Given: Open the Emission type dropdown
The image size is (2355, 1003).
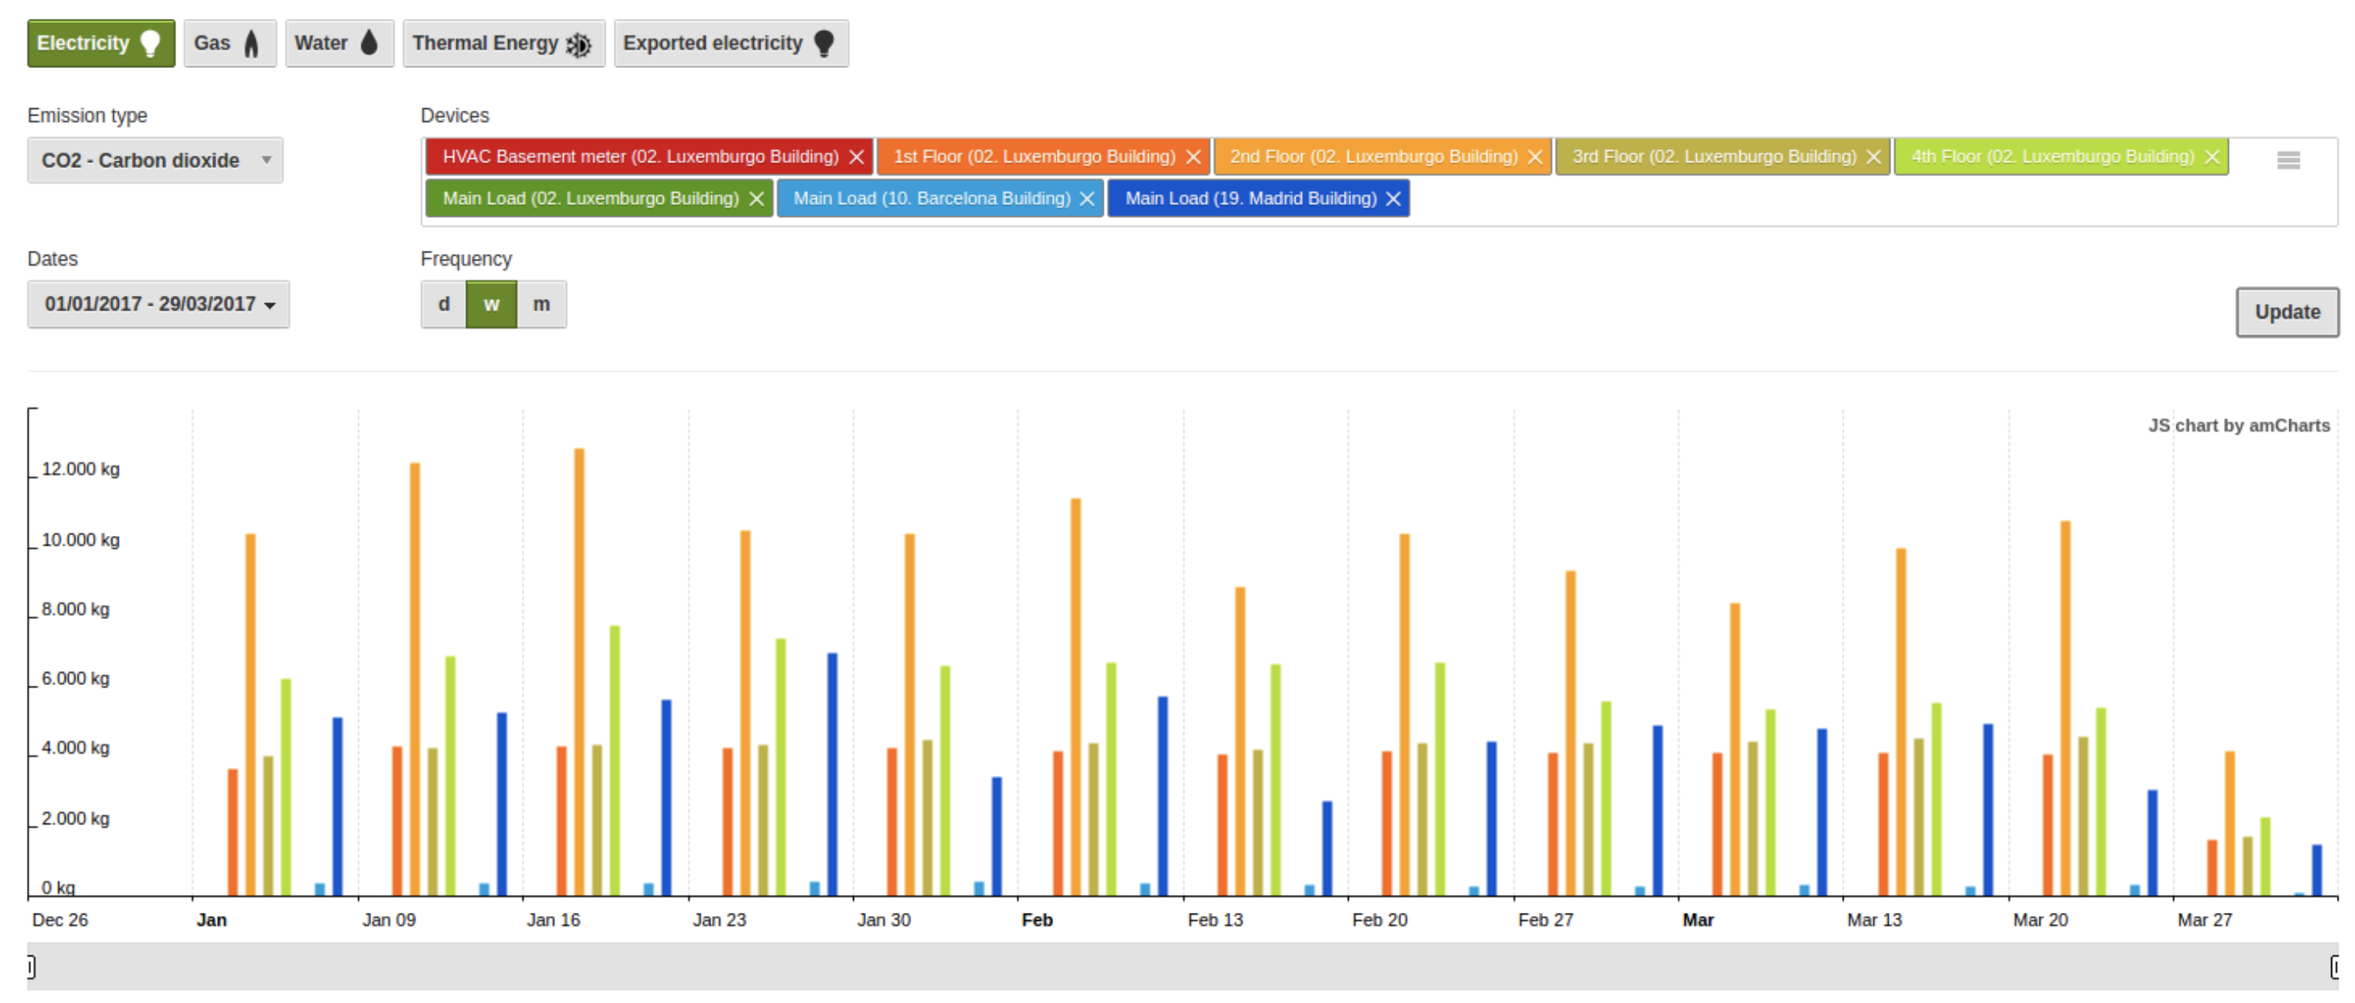Looking at the screenshot, I should (x=155, y=161).
